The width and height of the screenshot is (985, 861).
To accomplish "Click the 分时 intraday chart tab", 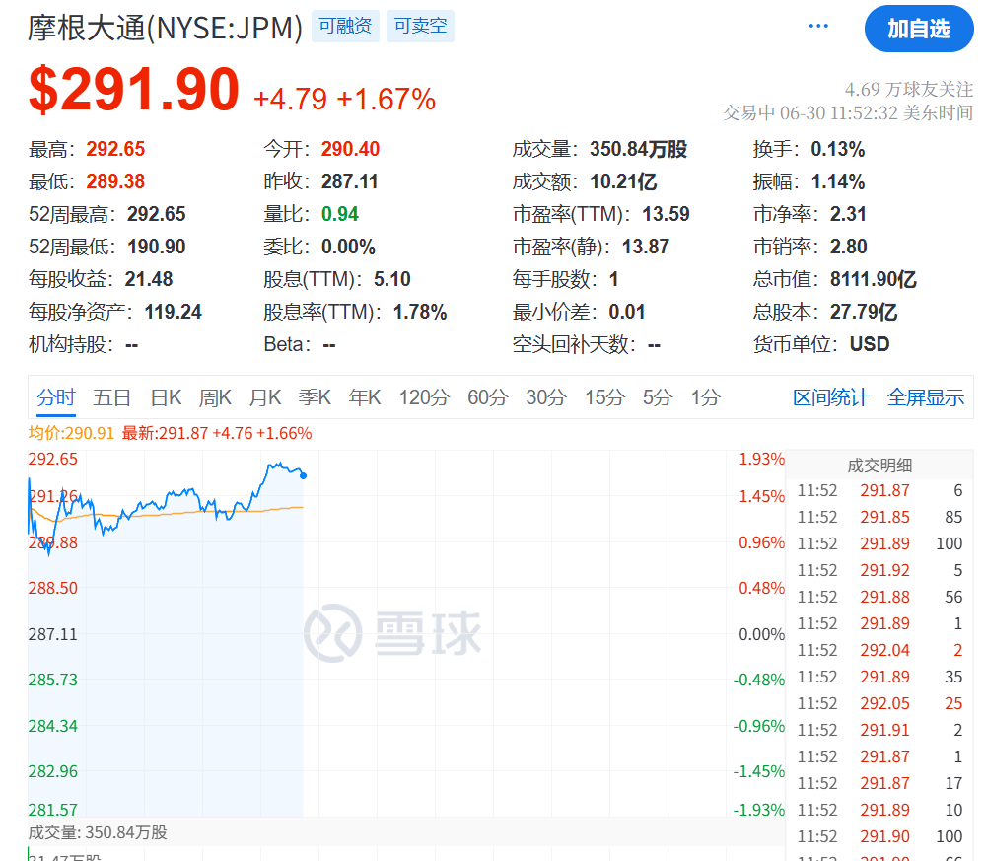I will (x=56, y=396).
